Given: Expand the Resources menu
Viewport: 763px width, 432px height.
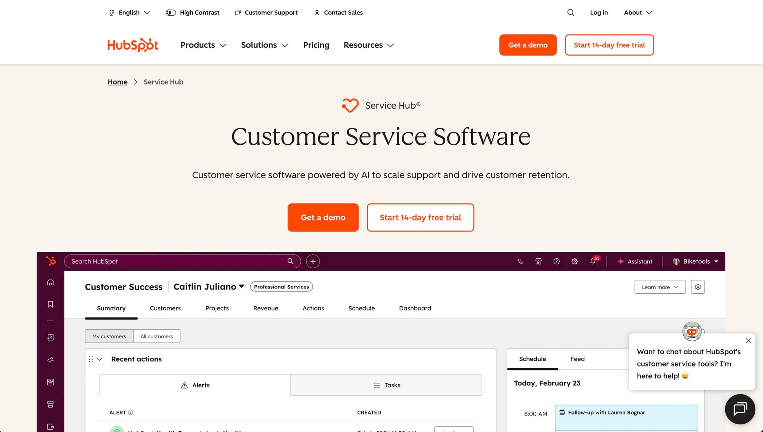Looking at the screenshot, I should click(x=369, y=45).
